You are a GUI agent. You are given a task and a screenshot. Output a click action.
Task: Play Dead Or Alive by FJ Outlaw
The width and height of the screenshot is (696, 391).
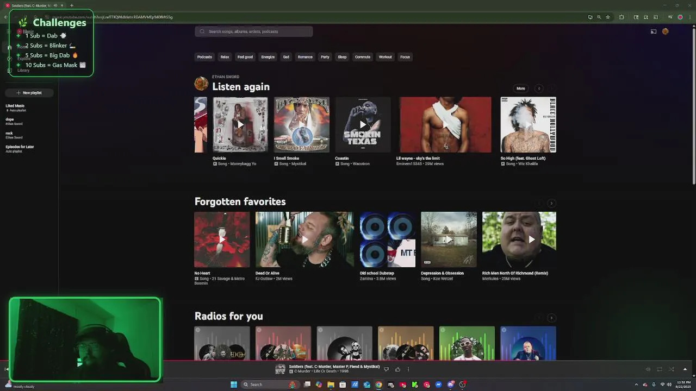tap(304, 239)
